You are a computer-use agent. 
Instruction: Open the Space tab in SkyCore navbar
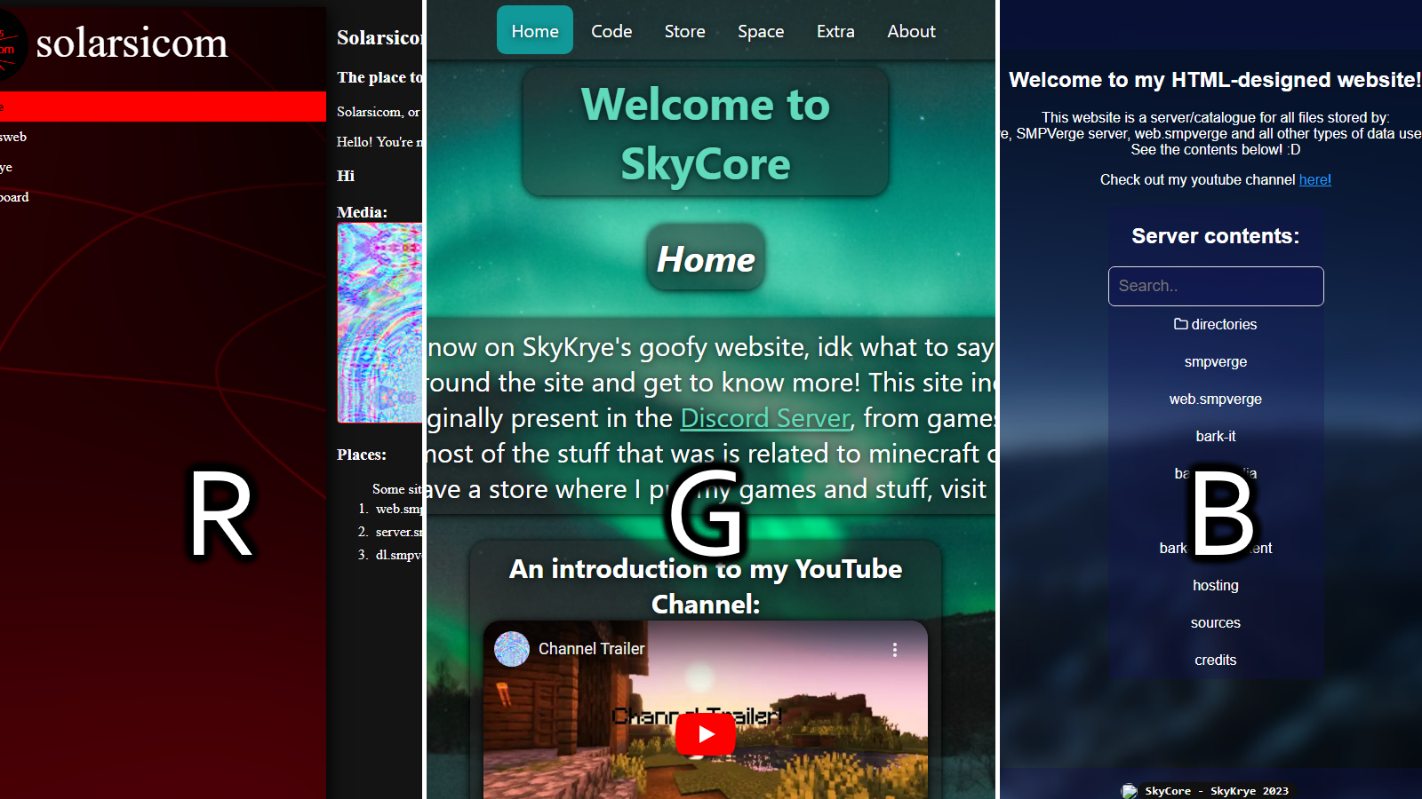click(761, 30)
